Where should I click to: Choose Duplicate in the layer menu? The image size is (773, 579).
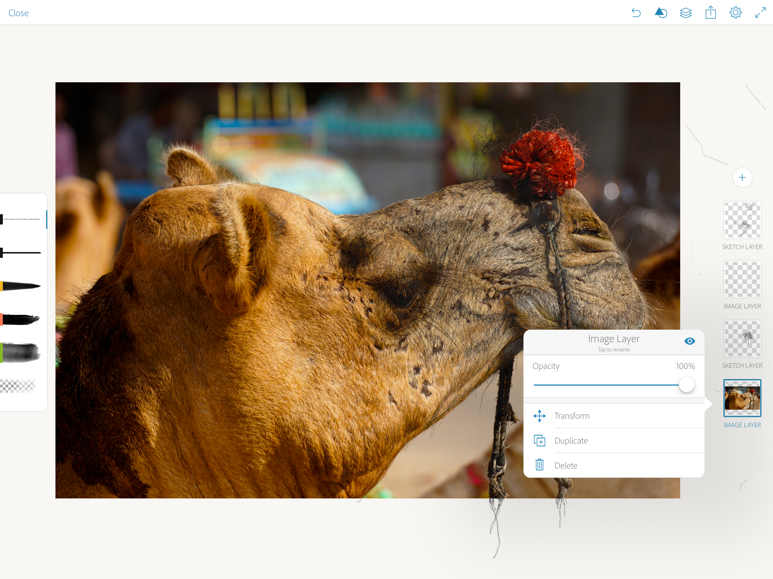coord(571,441)
